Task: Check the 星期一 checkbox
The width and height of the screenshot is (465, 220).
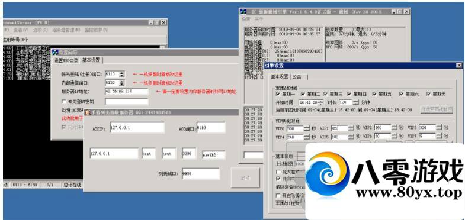Action: [x=278, y=94]
